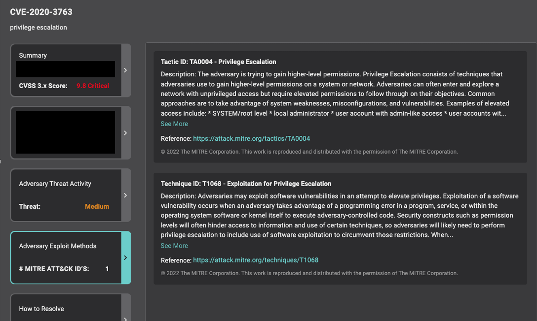Open the How to Resolve section
The image size is (537, 321).
coord(41,309)
